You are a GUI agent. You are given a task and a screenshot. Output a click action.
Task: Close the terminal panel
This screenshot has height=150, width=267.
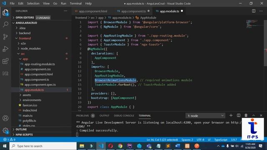tap(261, 115)
